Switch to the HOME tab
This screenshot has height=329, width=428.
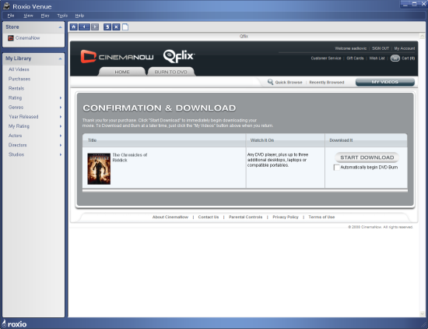point(122,72)
